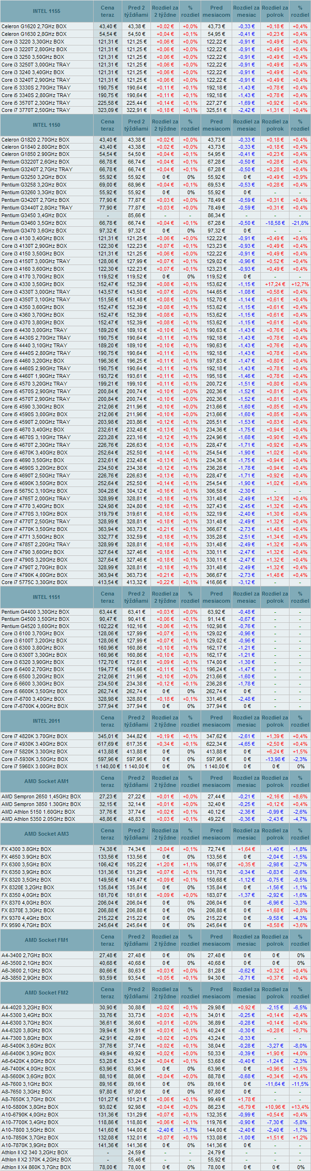Select Core i7 4790K 4,00GHz BOX product name
This screenshot has height=1171, width=311.
pos(34,575)
